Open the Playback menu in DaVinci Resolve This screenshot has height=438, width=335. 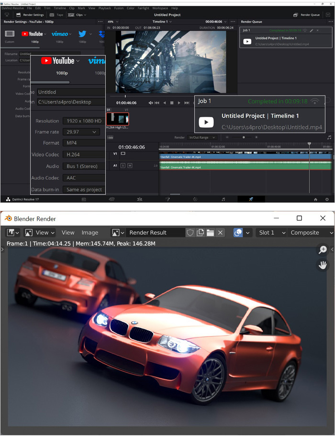(x=104, y=8)
